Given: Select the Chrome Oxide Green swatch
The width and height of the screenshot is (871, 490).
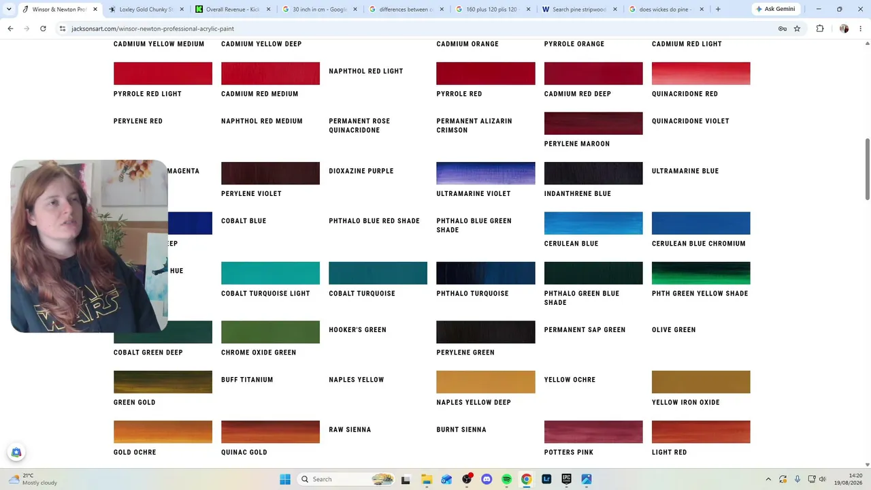Looking at the screenshot, I should tap(270, 332).
